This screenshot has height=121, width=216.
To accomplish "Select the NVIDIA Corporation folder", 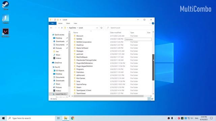I will click(84, 42).
